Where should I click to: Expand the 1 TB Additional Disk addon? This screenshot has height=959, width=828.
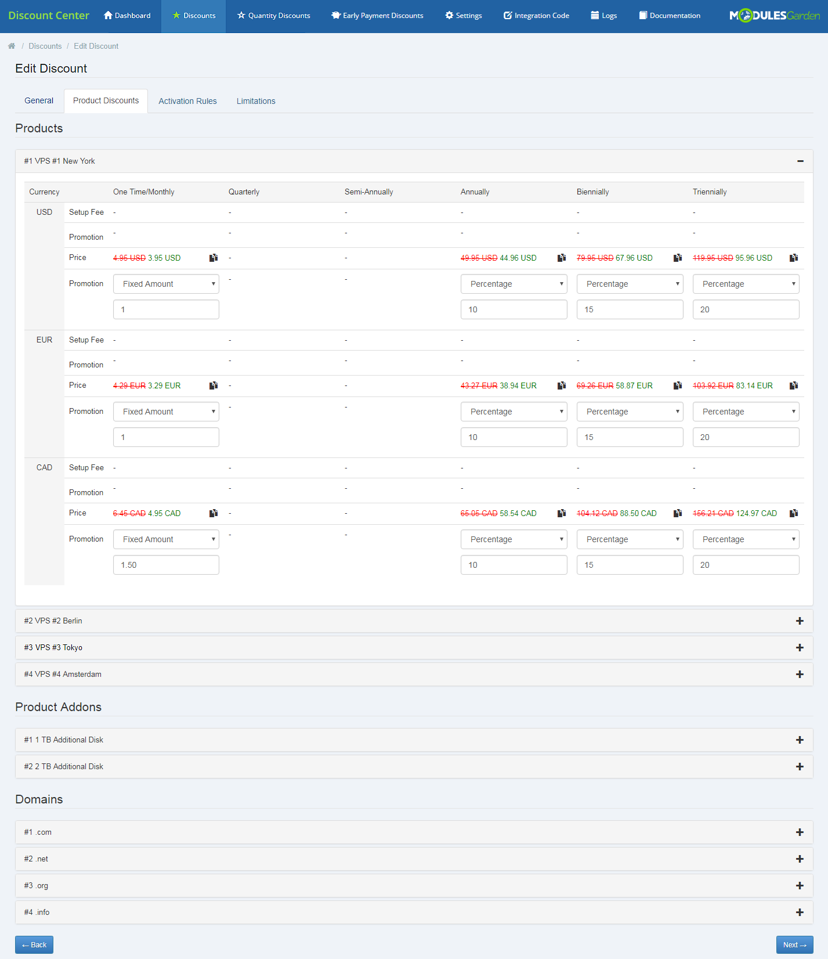pos(800,740)
